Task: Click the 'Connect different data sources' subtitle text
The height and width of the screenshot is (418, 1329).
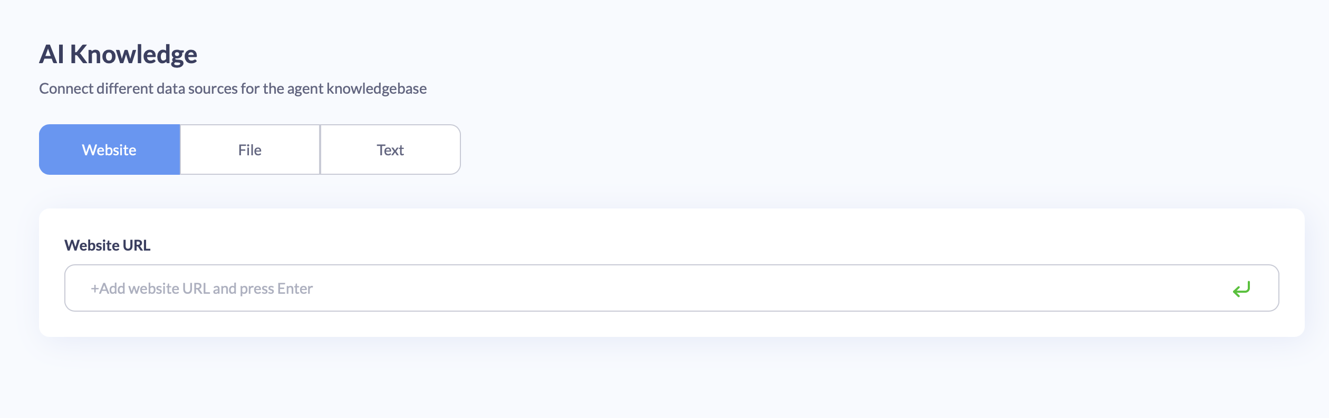Action: tap(233, 88)
